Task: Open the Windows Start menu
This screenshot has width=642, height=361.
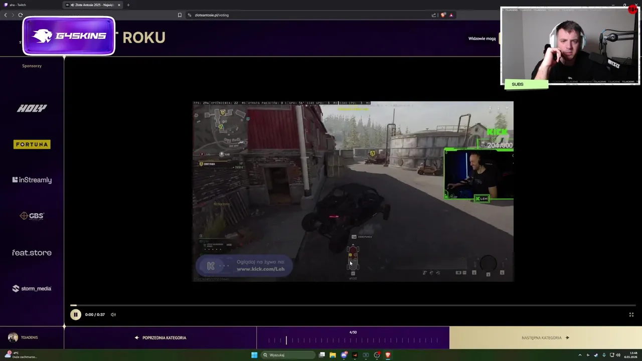Action: (x=254, y=355)
